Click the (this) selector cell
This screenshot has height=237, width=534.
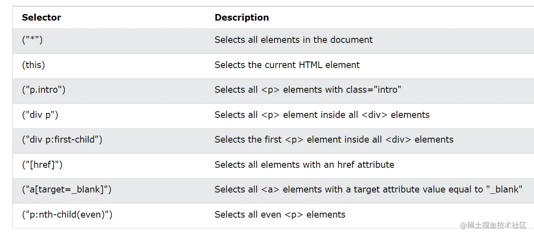pyautogui.click(x=33, y=65)
